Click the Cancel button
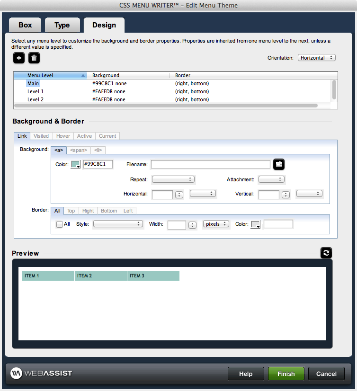This screenshot has width=357, height=391. (326, 373)
